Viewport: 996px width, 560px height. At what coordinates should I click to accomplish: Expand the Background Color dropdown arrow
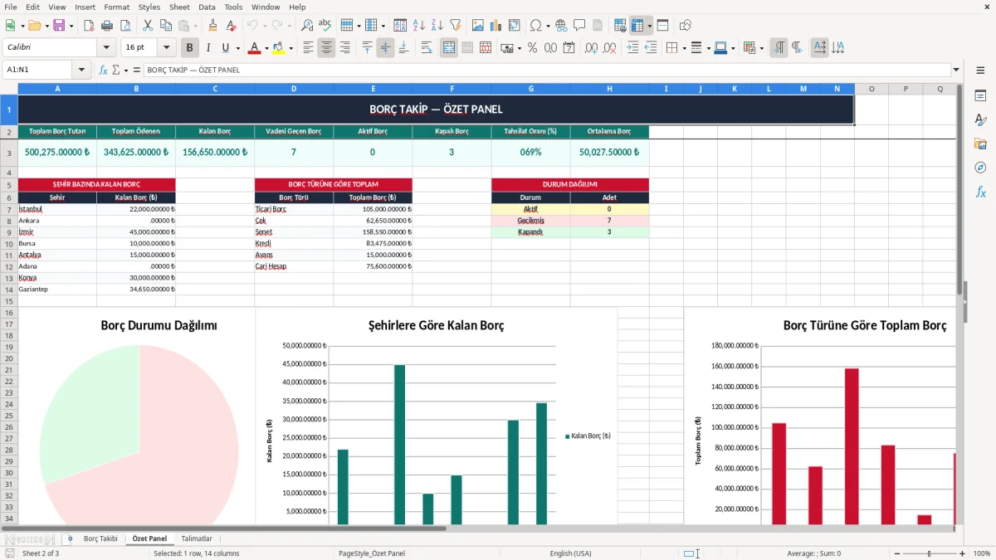(290, 48)
